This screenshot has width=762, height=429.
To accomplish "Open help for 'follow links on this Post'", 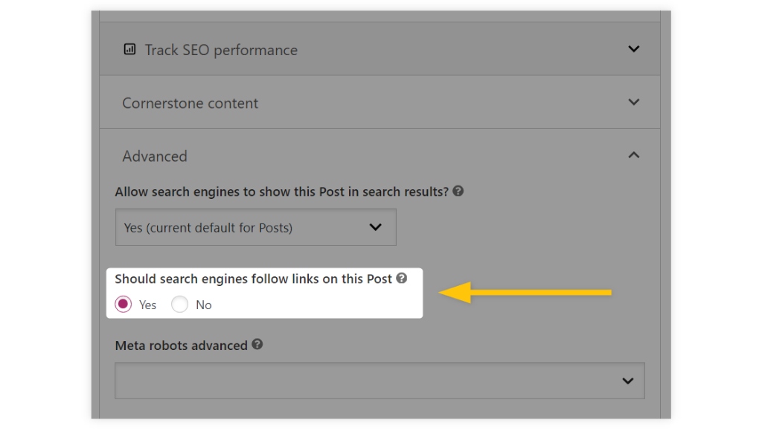I will click(401, 279).
